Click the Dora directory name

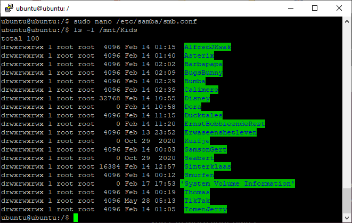pyautogui.click(x=193, y=107)
